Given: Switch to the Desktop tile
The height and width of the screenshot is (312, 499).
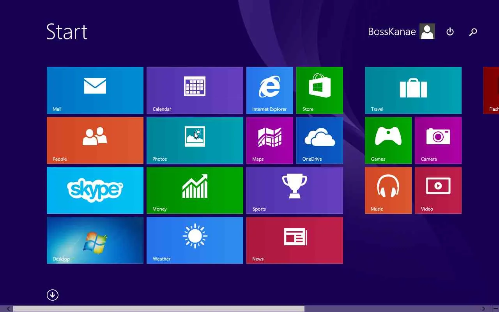Looking at the screenshot, I should point(95,240).
